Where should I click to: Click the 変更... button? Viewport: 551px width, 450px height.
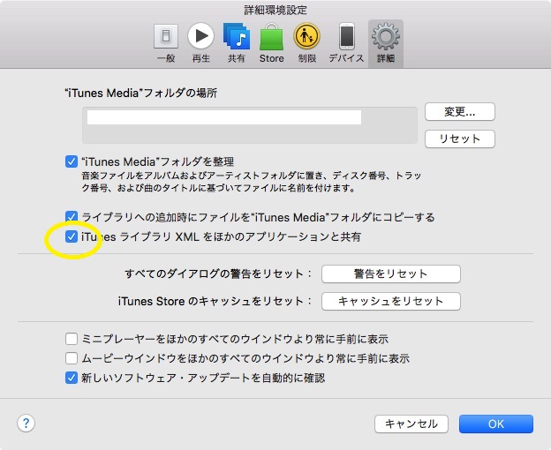click(x=460, y=112)
